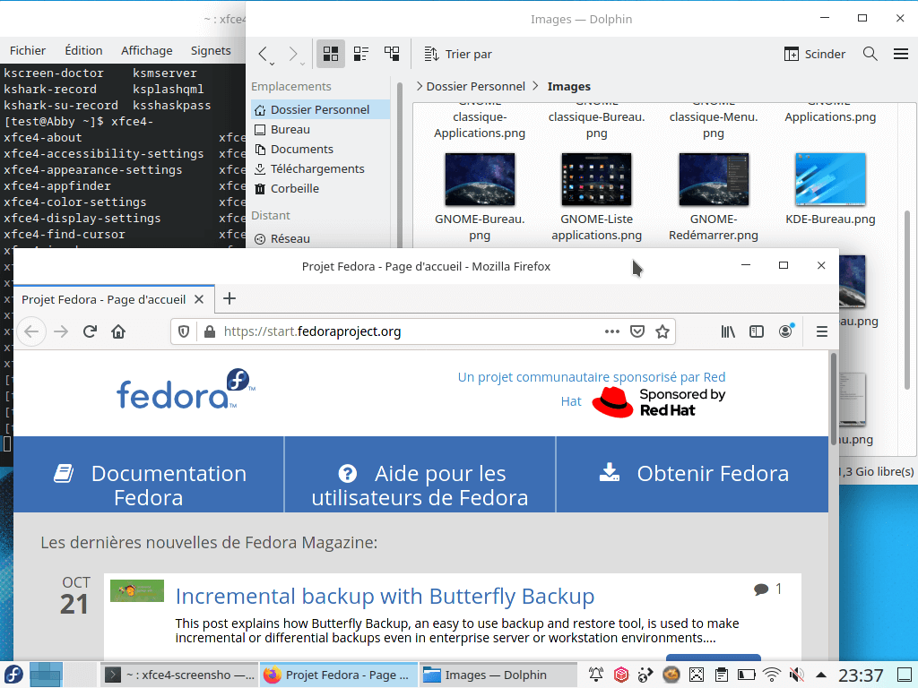The width and height of the screenshot is (918, 688).
Task: Select the GNOME-Bureau.png thumbnail
Action: 480,179
